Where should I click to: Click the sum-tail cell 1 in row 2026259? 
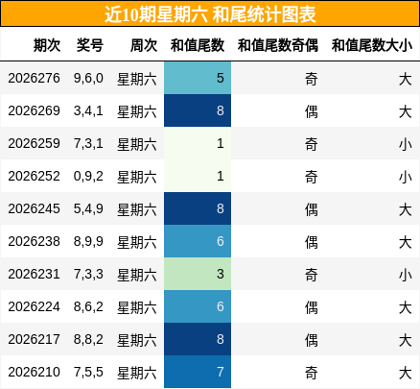pos(198,143)
